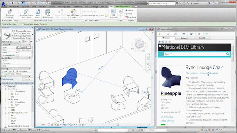Click the detail level icon in view control bar
237x133 pixels.
pyautogui.click(x=49, y=125)
